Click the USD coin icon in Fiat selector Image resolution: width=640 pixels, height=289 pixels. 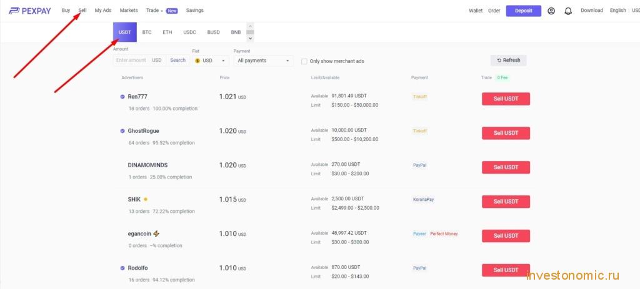pos(197,61)
